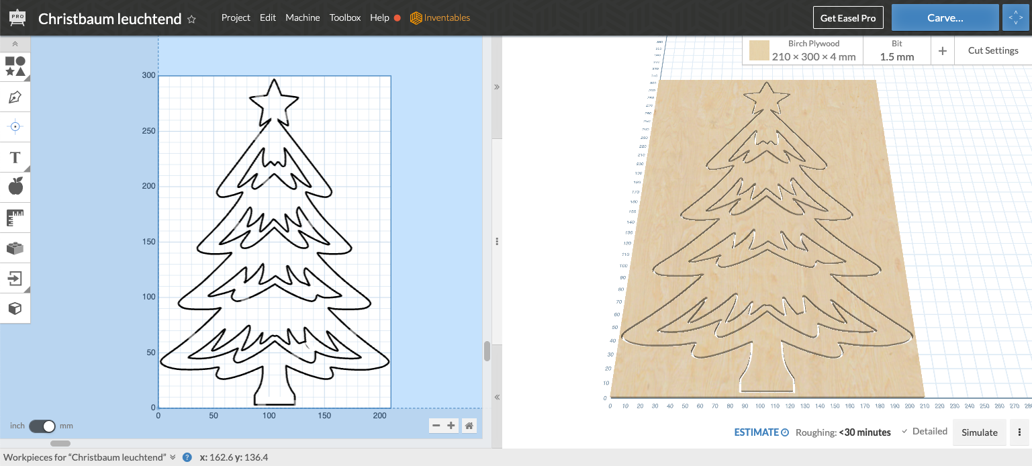Select the Pen drawing tool

click(x=15, y=97)
